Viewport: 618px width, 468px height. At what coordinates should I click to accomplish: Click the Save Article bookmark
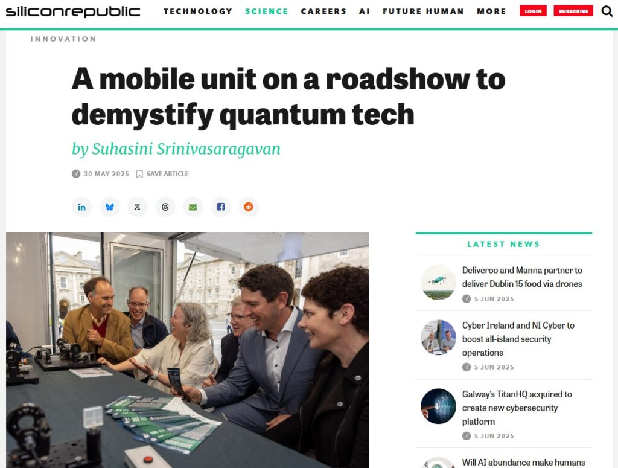coord(162,174)
